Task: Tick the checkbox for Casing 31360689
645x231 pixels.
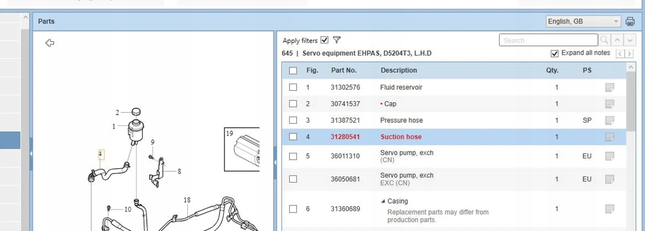Action: 293,209
